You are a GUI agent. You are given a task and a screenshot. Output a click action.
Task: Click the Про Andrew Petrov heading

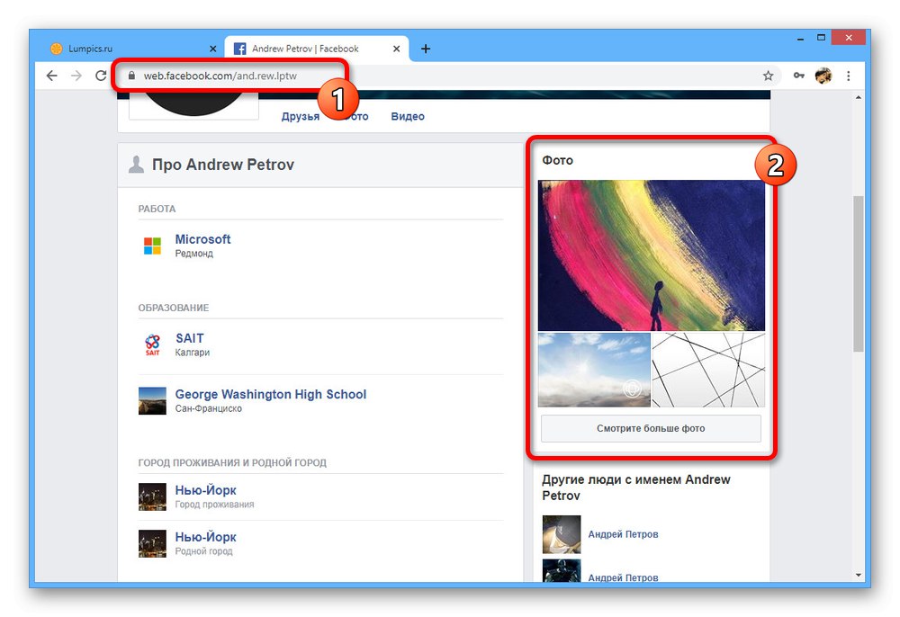click(222, 165)
